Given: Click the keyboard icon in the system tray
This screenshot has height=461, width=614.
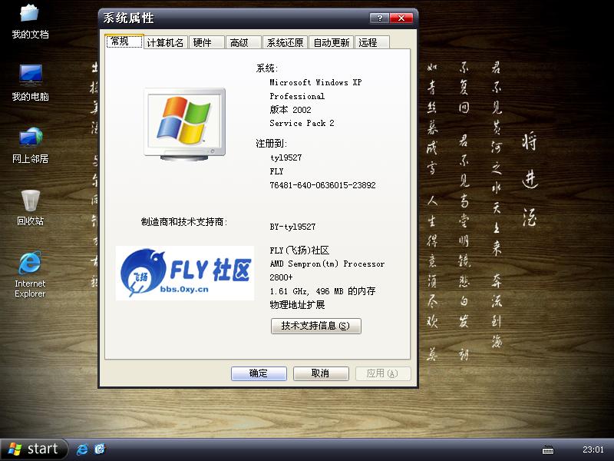Looking at the screenshot, I should pos(548,449).
